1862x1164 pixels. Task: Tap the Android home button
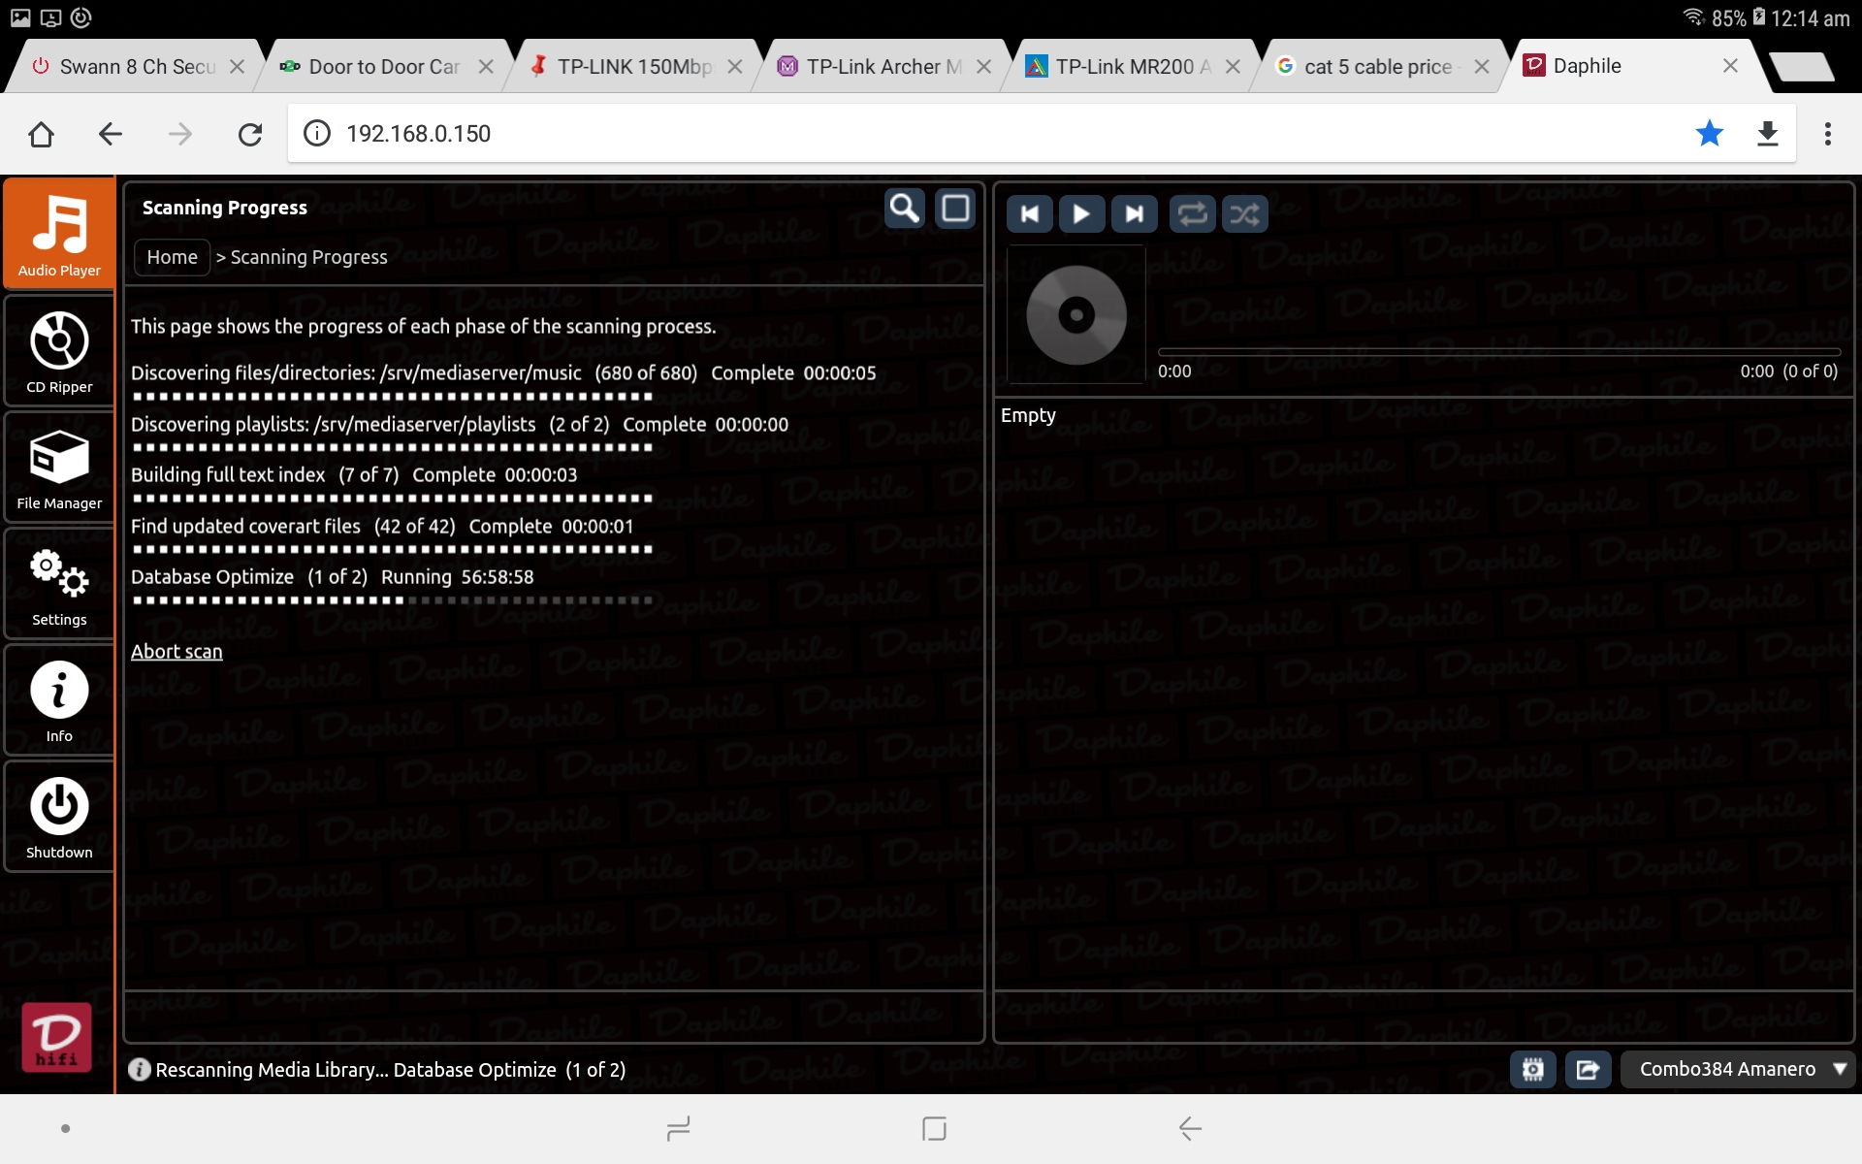point(934,1128)
